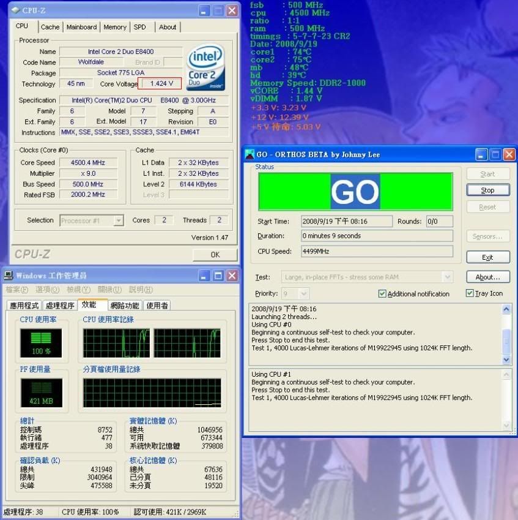518x520 pixels.
Task: Select the CPU tab in CPU-Z
Action: [x=22, y=26]
